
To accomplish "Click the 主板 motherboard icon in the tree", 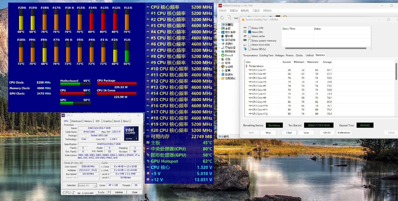I will click(223, 29).
